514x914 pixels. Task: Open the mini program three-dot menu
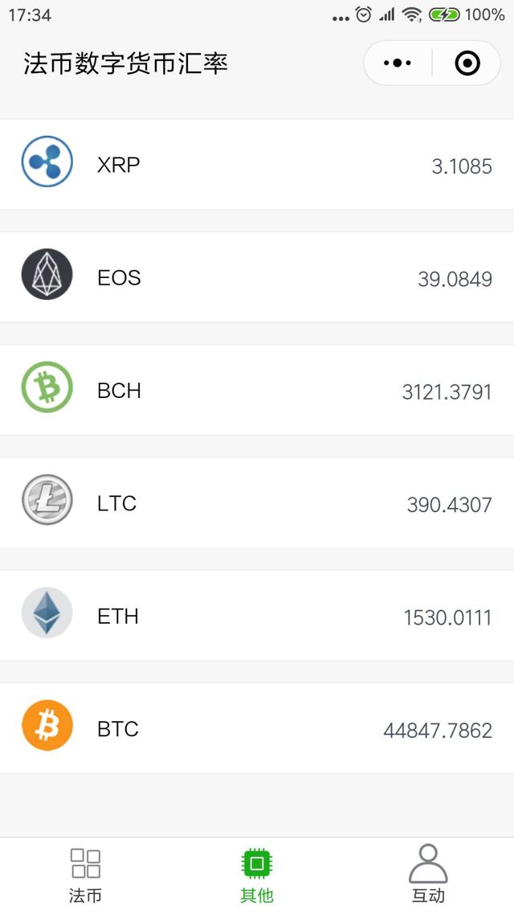click(398, 63)
